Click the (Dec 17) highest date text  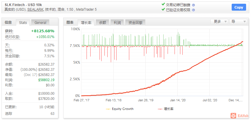click(x=30, y=75)
